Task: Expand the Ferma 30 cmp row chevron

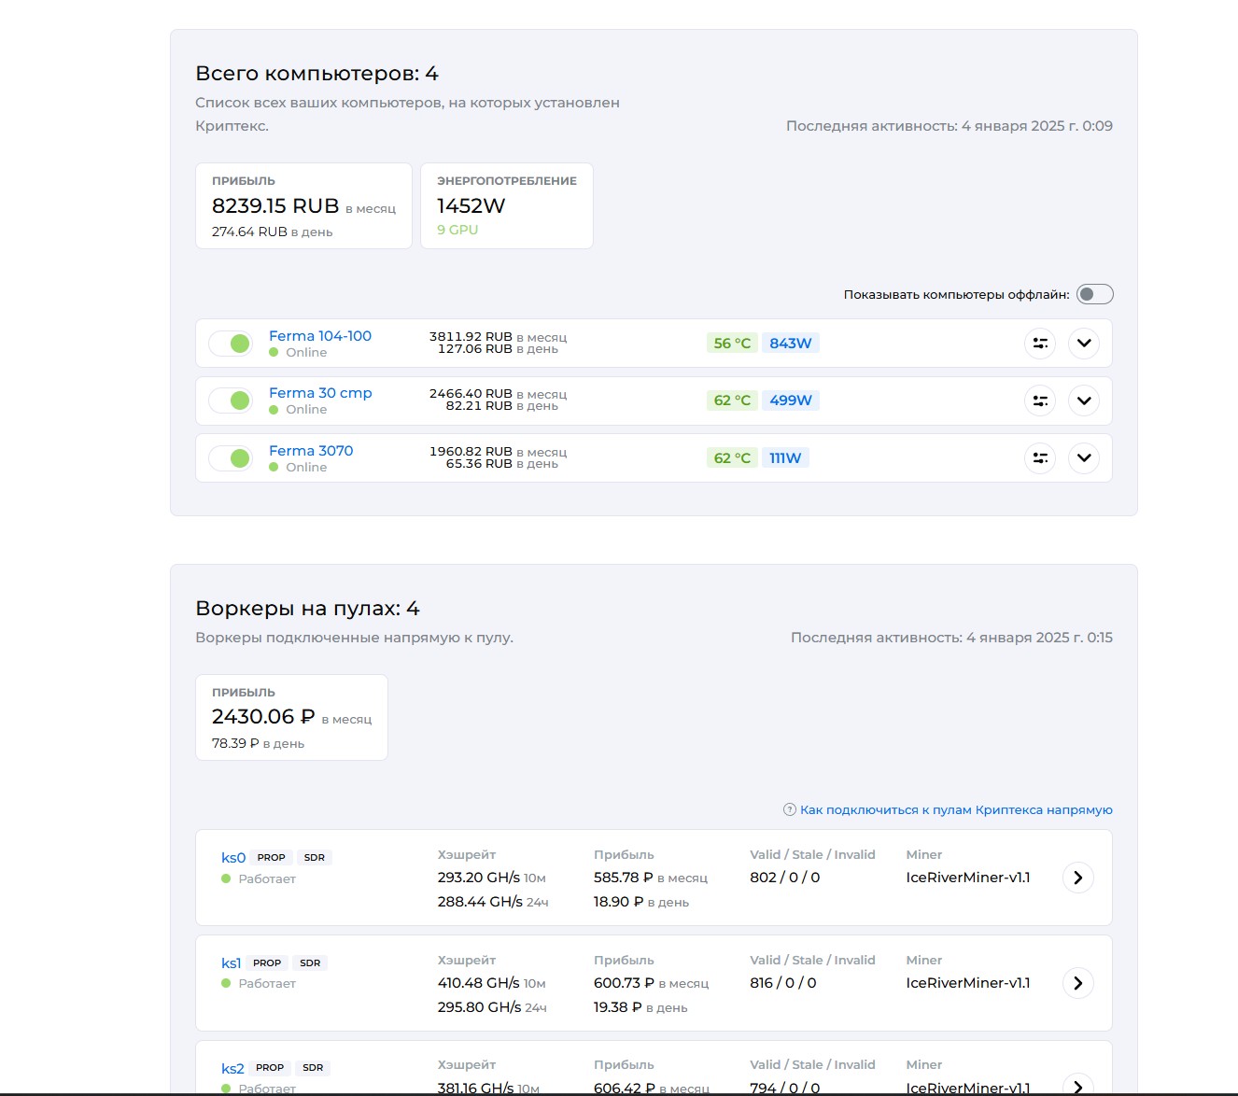Action: point(1084,400)
